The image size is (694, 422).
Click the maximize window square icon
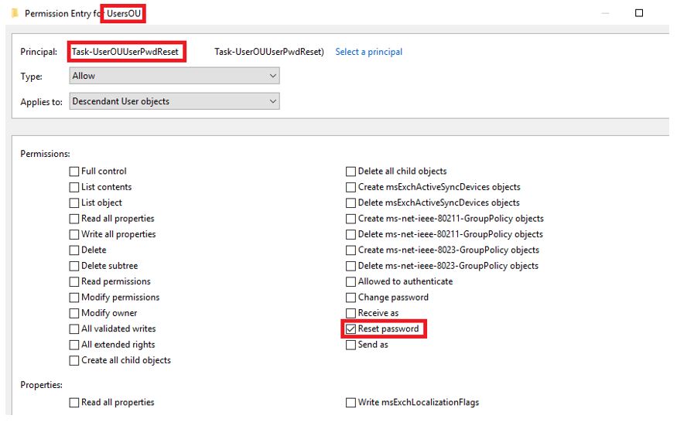click(639, 13)
